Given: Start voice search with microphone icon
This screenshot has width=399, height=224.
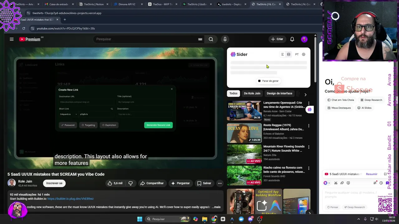Looking at the screenshot, I should 225,39.
